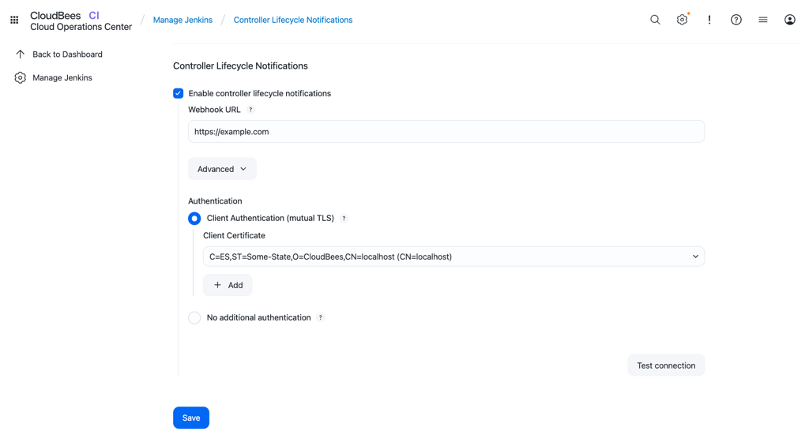Screen dimensions: 809x446
Task: Click the Test connection button
Action: [666, 365]
